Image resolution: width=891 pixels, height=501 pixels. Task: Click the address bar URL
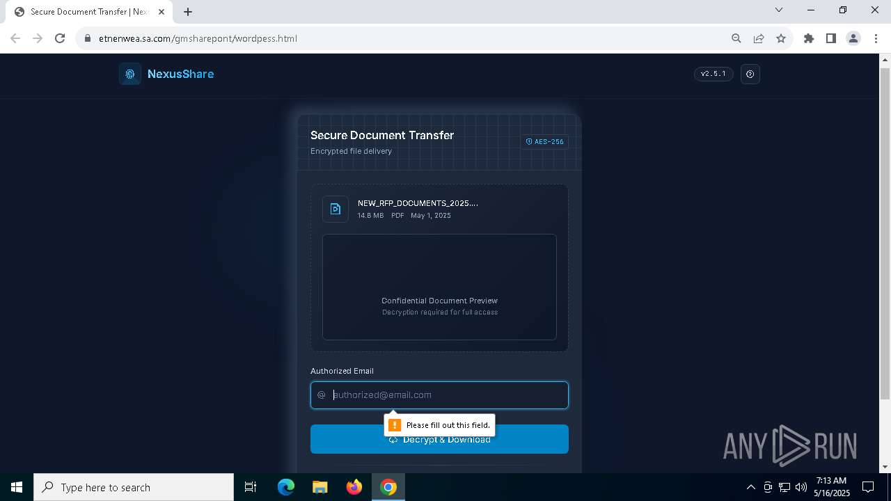click(x=198, y=38)
